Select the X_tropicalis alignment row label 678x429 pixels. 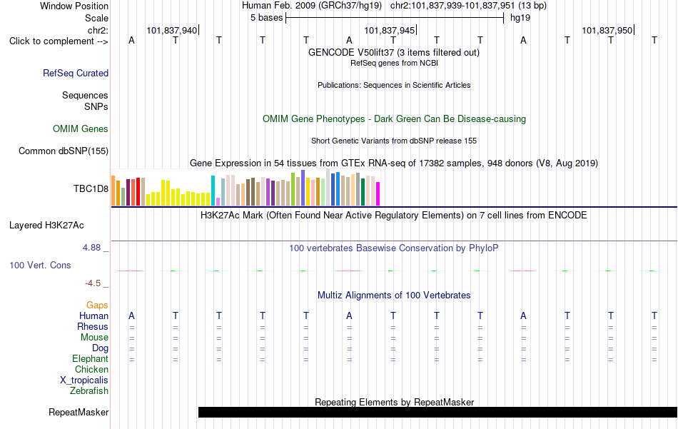click(84, 380)
